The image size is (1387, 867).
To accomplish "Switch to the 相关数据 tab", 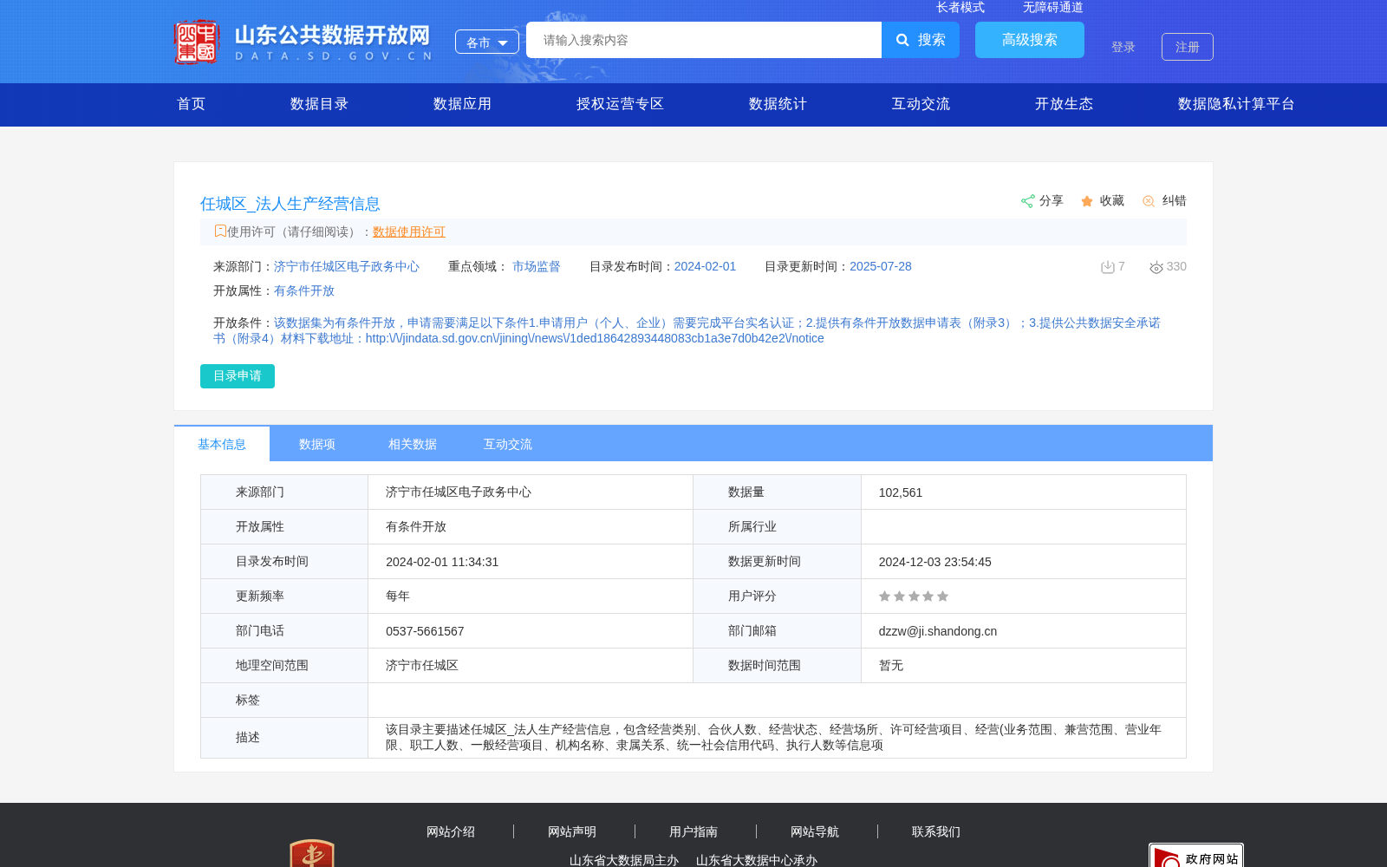I will (x=413, y=444).
